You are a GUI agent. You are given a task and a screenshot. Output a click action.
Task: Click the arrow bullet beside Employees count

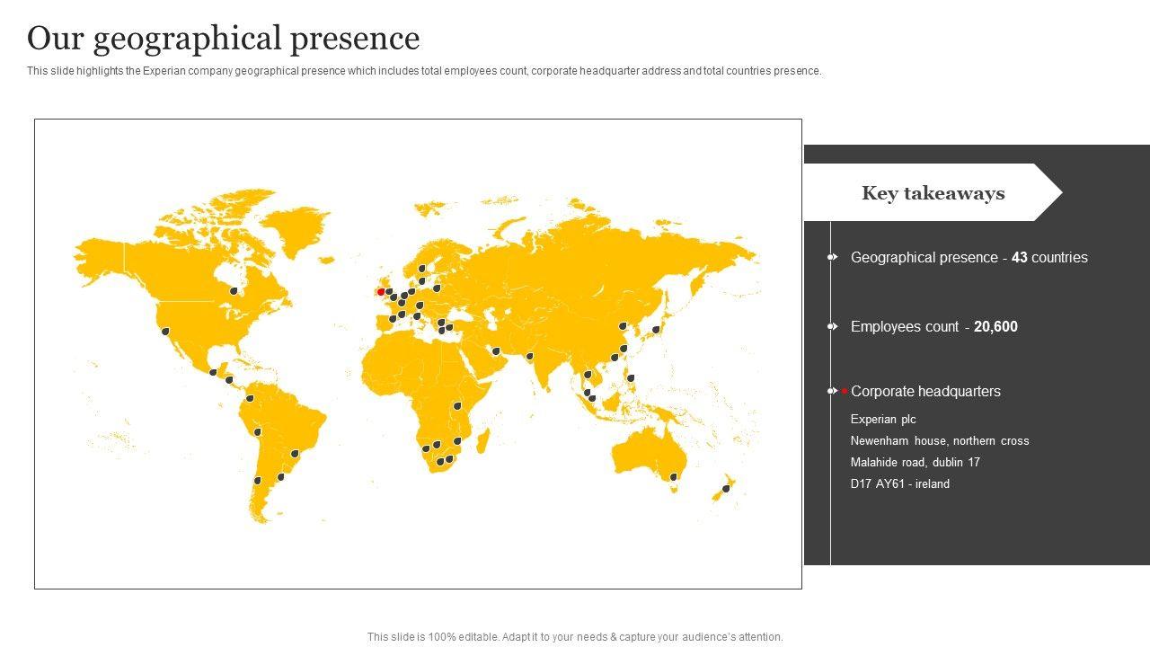(x=833, y=326)
